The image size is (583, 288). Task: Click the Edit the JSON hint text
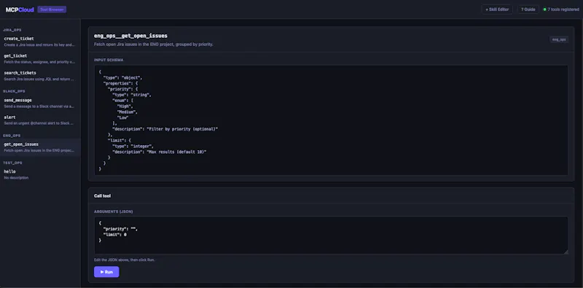(x=124, y=260)
